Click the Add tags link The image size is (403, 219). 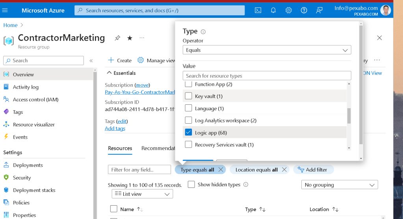pyautogui.click(x=115, y=128)
